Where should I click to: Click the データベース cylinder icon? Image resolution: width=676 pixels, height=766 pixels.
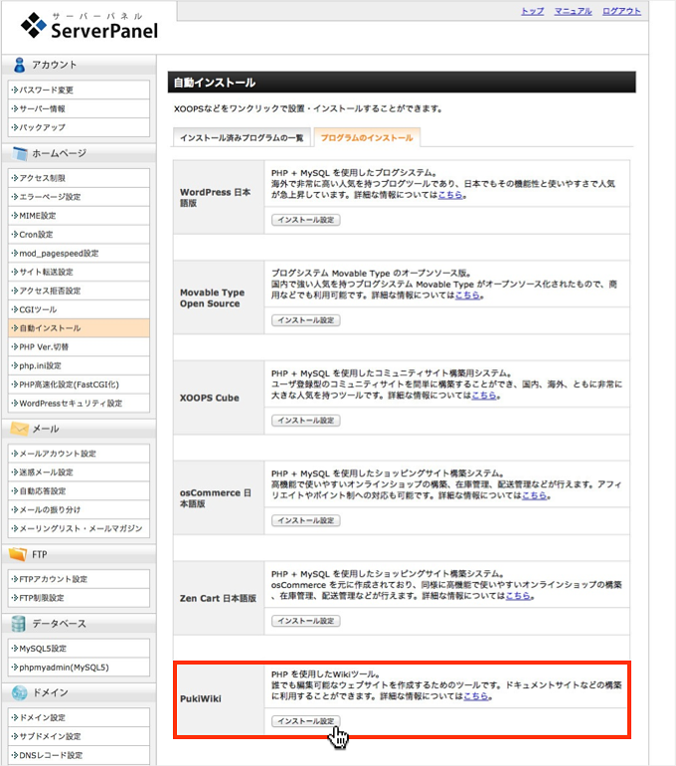pyautogui.click(x=19, y=624)
